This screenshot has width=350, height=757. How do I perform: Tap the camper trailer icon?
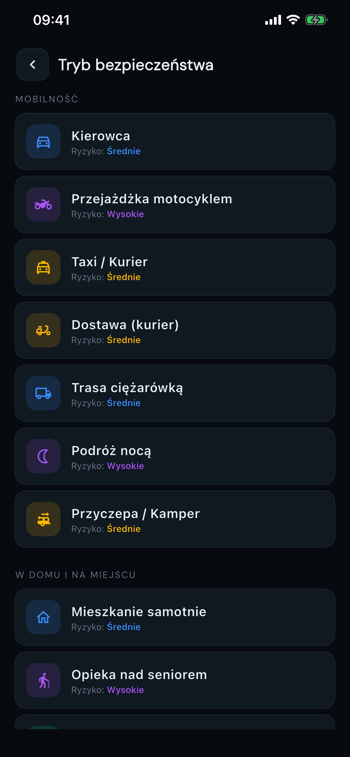[43, 519]
